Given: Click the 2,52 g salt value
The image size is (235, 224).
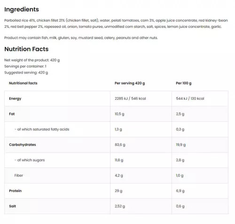Looking at the screenshot, I should (120, 206).
